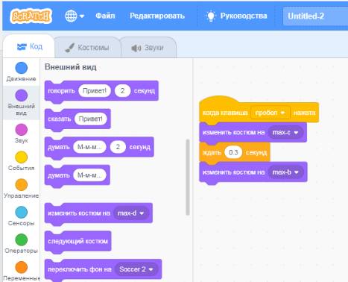Switch to the Звуки tab

pyautogui.click(x=148, y=48)
